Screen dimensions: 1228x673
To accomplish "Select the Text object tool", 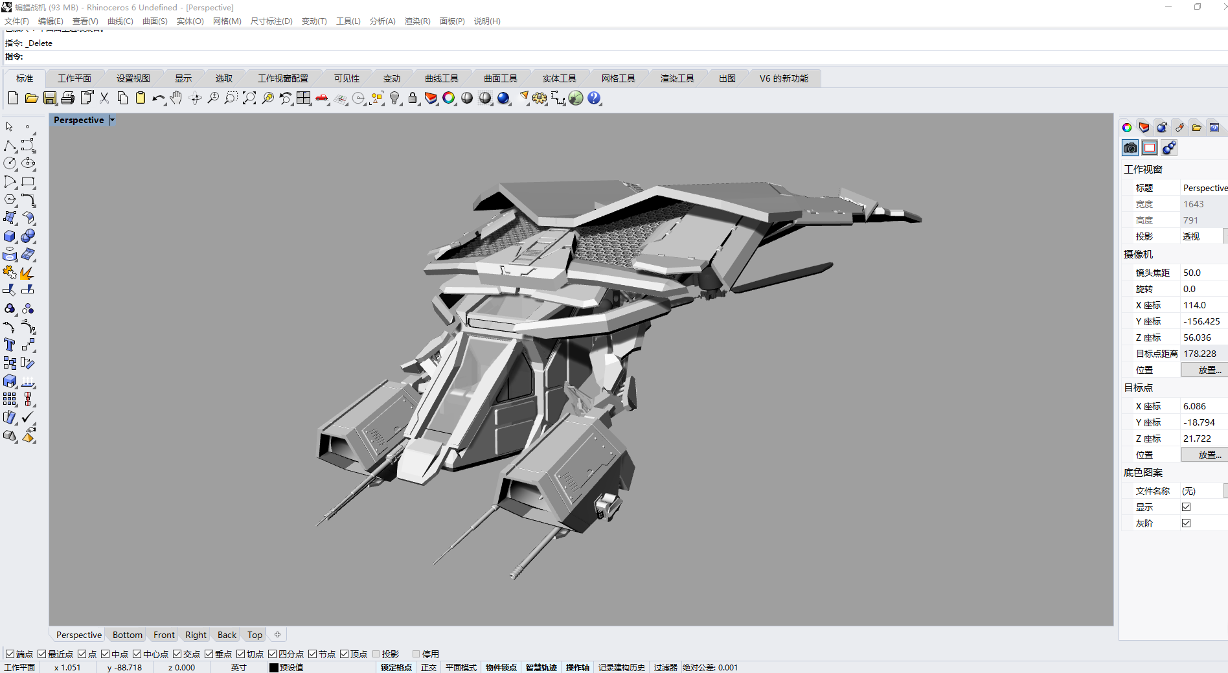I will 10,345.
